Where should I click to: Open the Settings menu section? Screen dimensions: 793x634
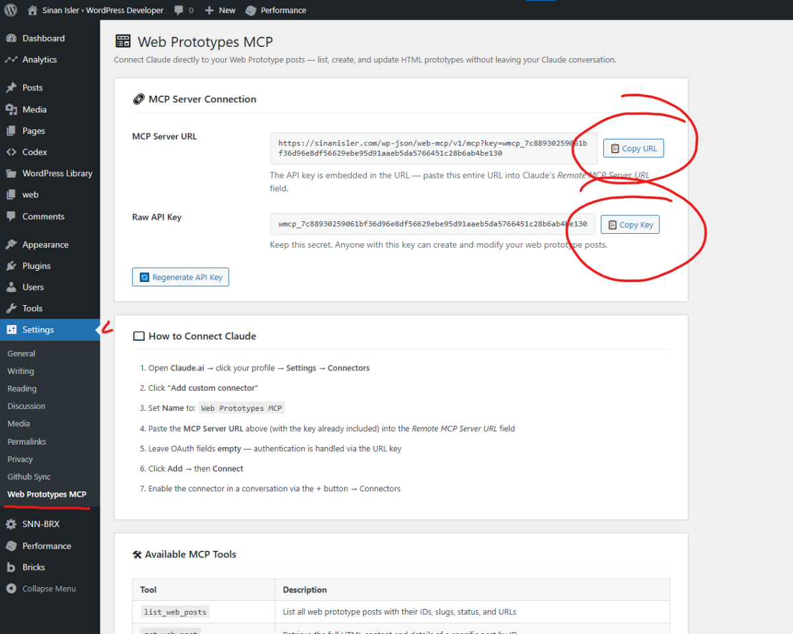coord(38,330)
